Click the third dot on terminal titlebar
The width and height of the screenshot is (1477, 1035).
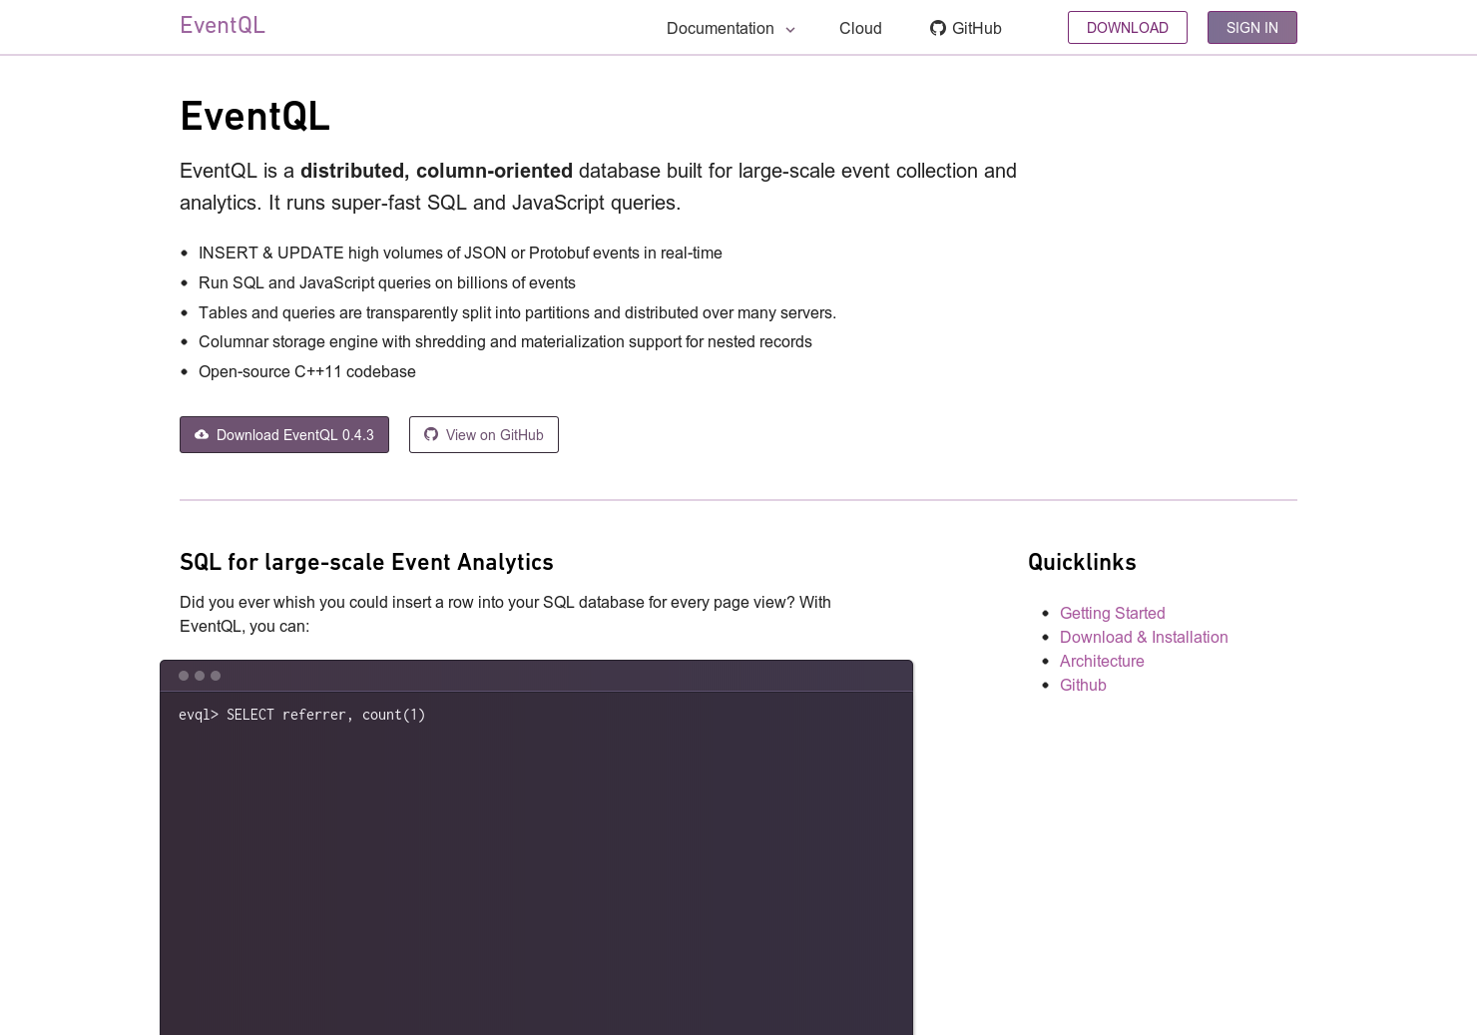coord(216,675)
